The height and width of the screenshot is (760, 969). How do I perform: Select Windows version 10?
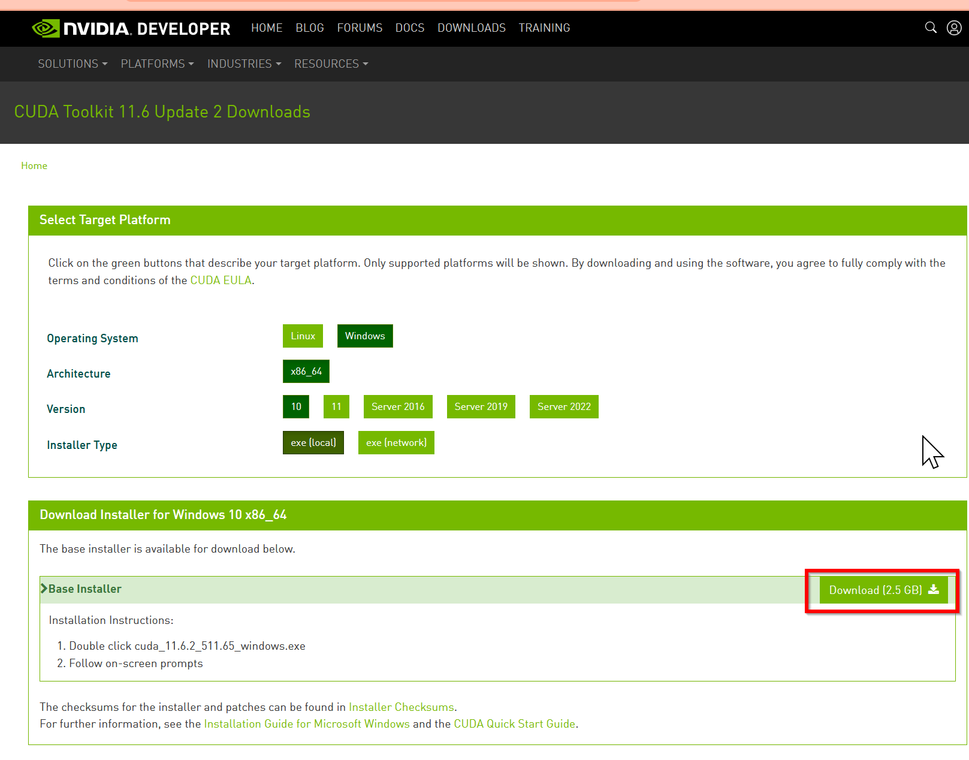(x=296, y=407)
